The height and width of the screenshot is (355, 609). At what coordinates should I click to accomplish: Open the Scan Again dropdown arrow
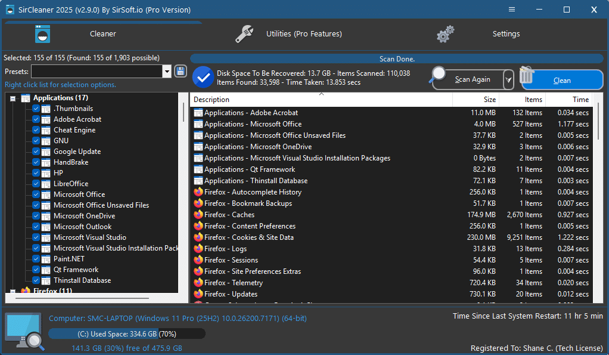click(508, 79)
